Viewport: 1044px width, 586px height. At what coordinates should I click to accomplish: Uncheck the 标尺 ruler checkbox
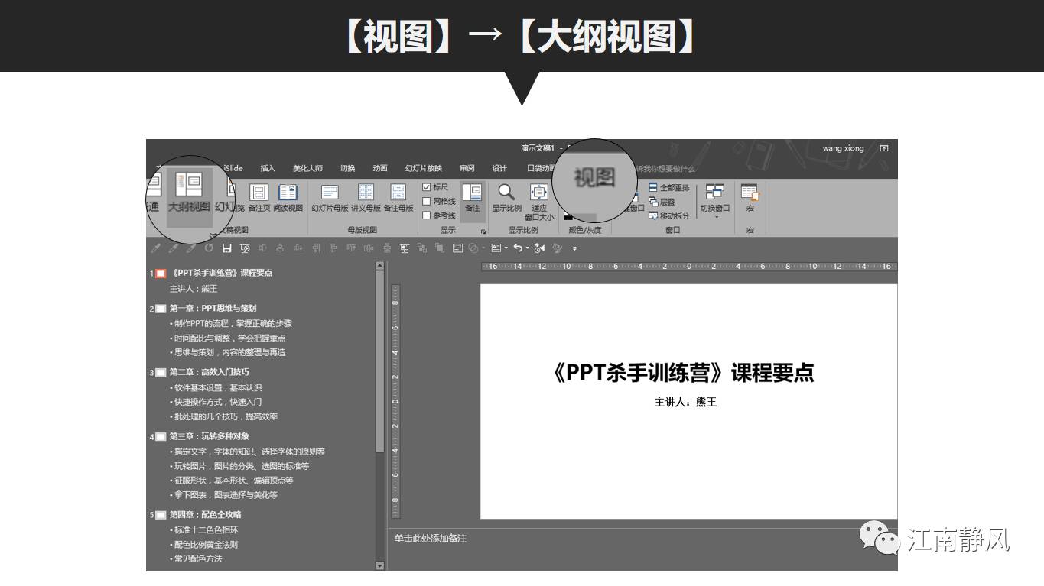[x=427, y=187]
